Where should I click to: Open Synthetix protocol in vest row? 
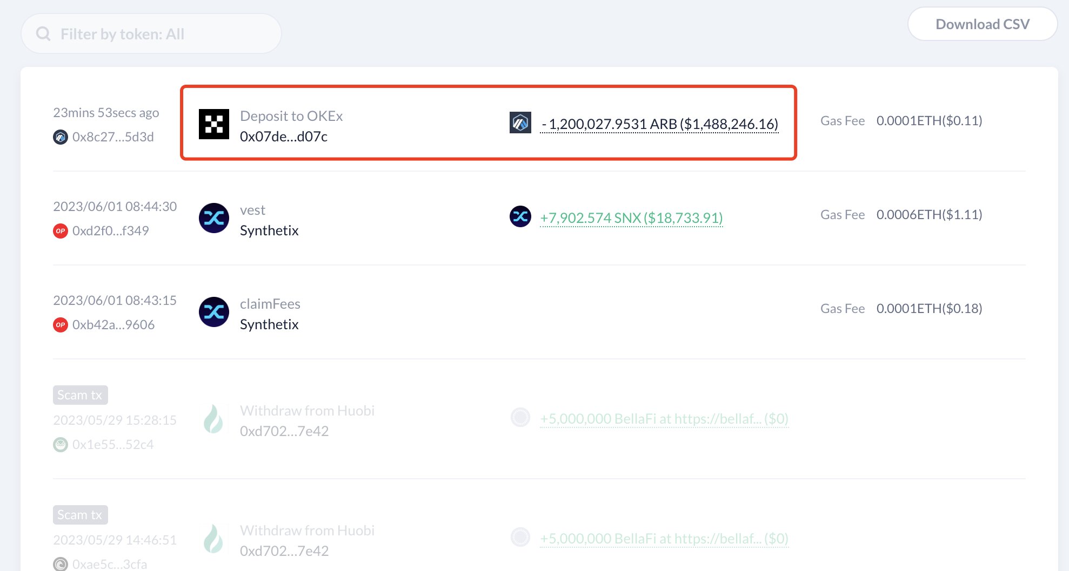click(x=269, y=230)
